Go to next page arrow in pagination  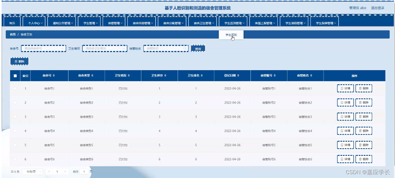tap(65, 172)
